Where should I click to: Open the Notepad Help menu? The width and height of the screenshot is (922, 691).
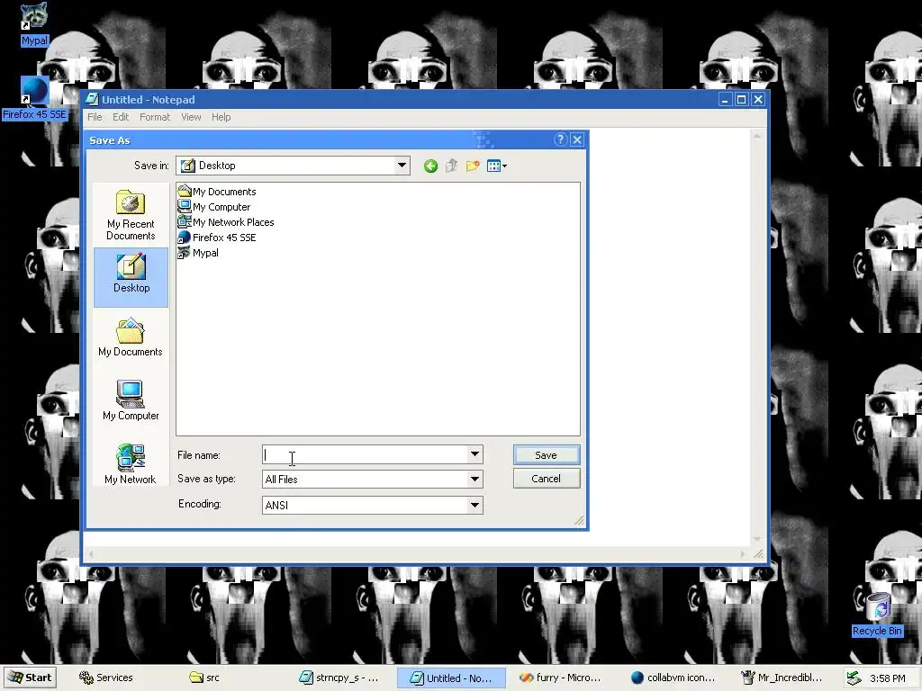click(x=221, y=117)
